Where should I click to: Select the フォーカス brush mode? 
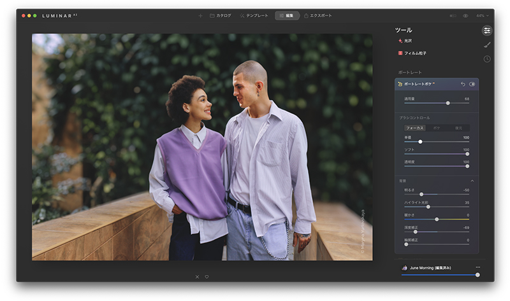tap(415, 128)
